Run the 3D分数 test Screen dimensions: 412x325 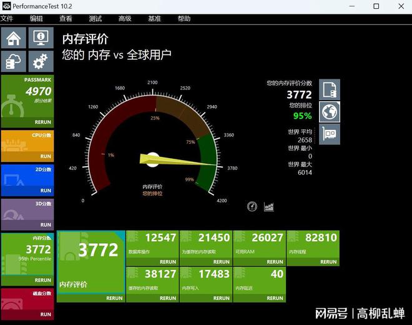click(46, 225)
